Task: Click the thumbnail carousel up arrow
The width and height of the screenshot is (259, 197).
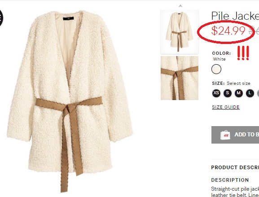Action: (x=180, y=6)
